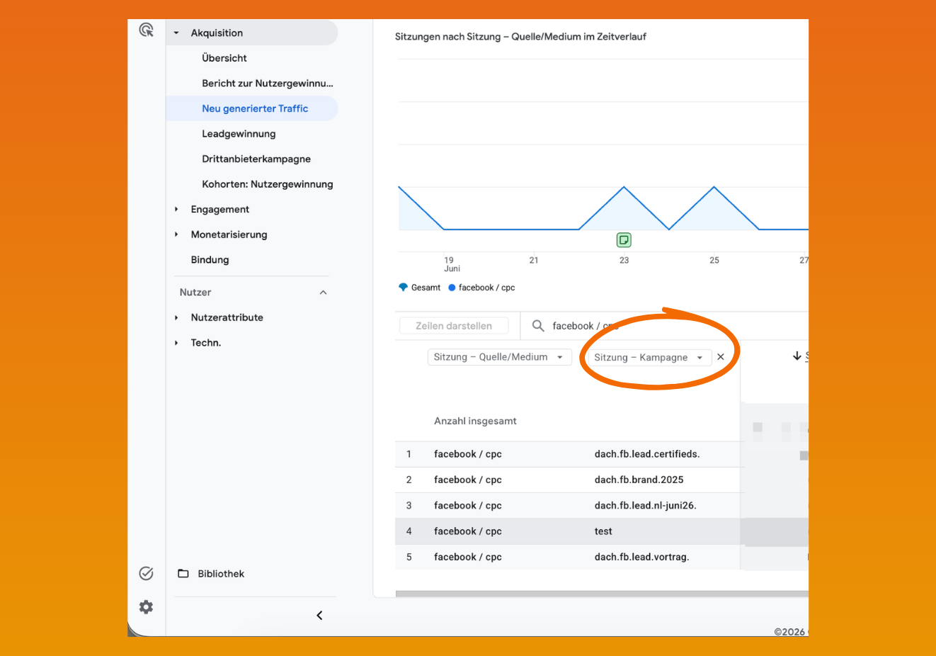Expand the Engagement section
936x656 pixels.
176,210
